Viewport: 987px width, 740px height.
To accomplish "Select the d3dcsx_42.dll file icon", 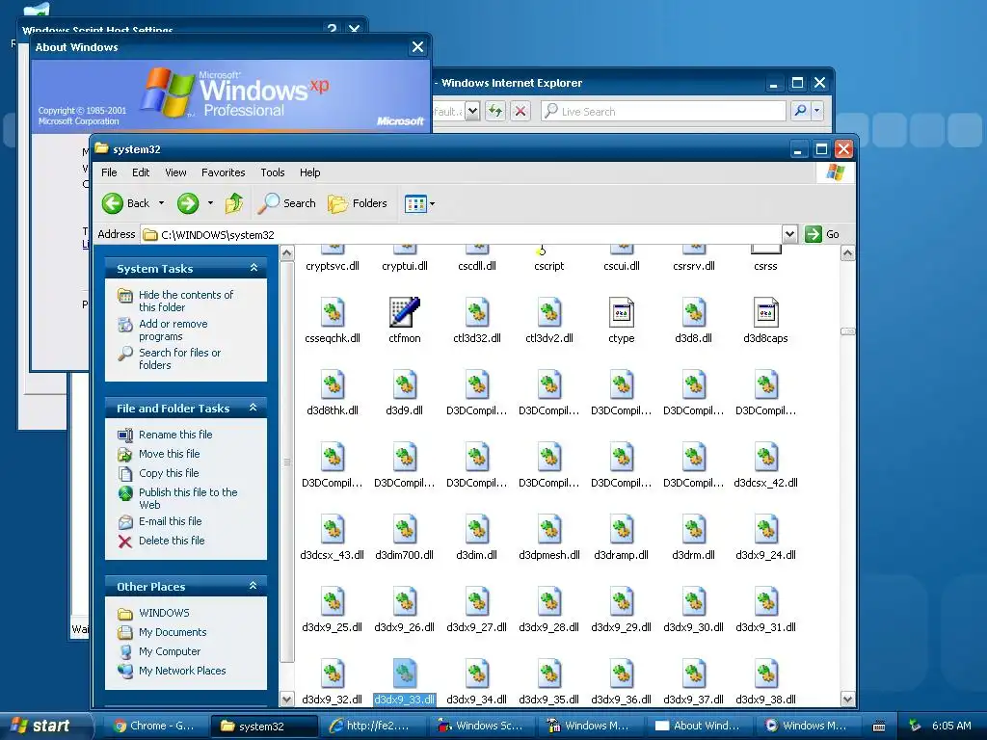I will click(x=766, y=457).
